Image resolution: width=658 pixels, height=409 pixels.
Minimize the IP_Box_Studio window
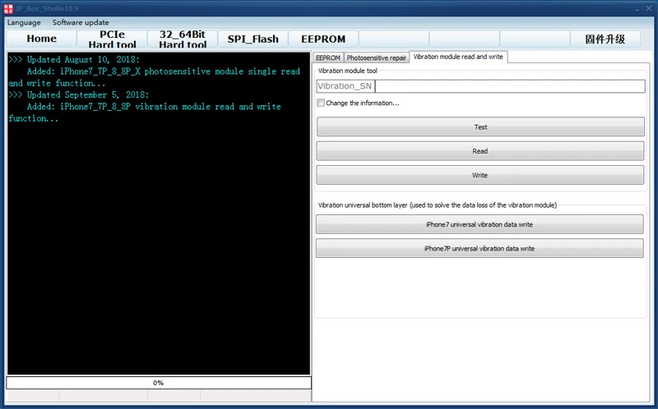click(x=637, y=8)
